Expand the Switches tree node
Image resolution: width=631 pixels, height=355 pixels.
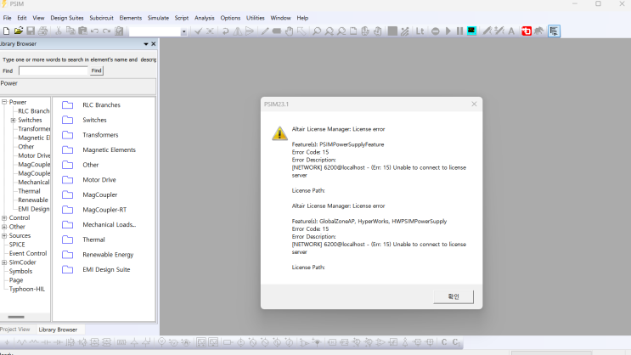pos(13,120)
